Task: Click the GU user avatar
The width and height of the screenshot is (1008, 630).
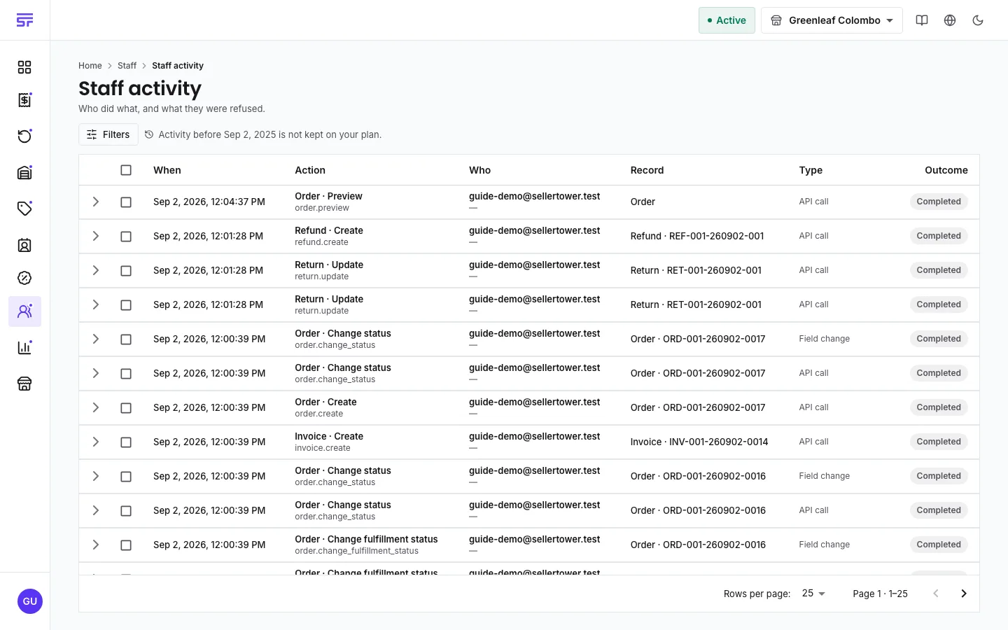Action: pyautogui.click(x=30, y=601)
